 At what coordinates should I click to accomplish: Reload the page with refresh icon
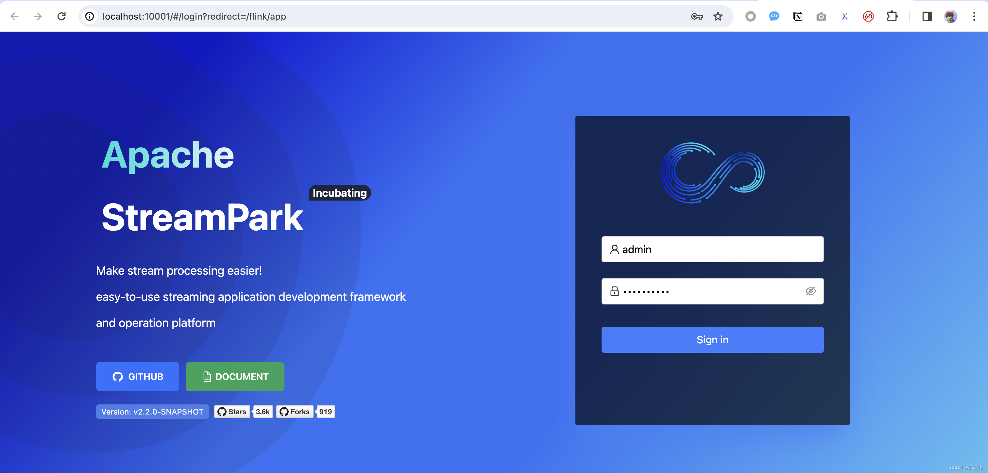[x=61, y=16]
